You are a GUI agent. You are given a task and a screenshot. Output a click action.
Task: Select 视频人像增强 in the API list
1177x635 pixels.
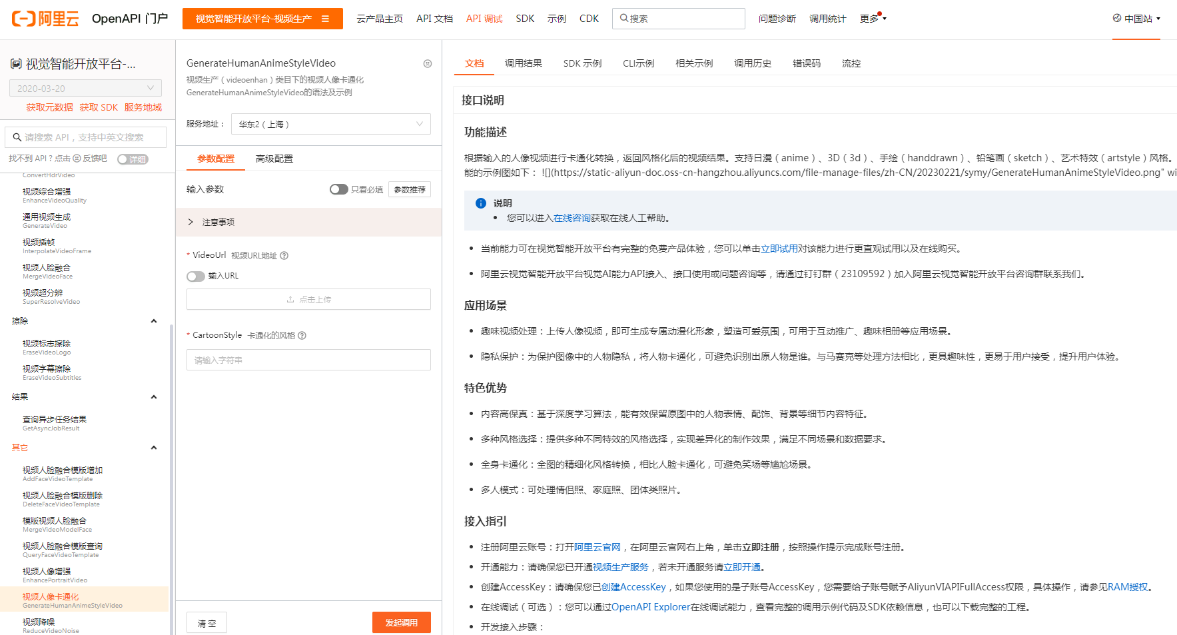86,574
